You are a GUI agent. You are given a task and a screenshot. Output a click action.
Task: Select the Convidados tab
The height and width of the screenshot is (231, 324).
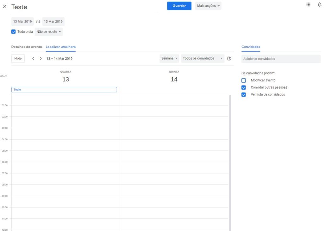point(251,47)
